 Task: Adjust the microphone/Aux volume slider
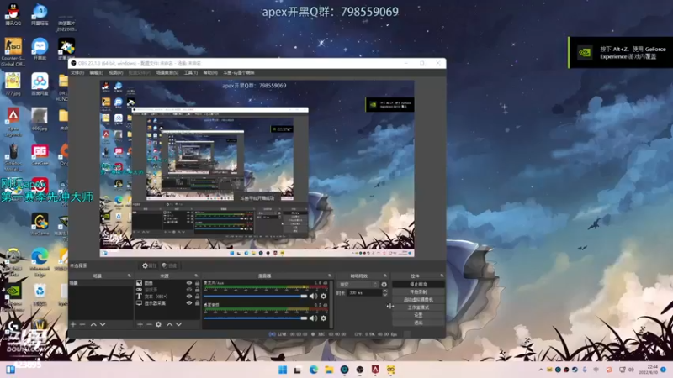256,296
